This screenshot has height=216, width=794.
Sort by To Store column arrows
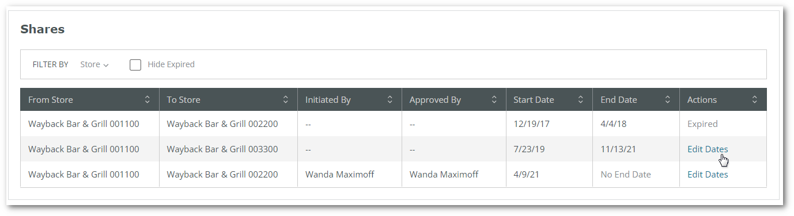click(x=285, y=99)
